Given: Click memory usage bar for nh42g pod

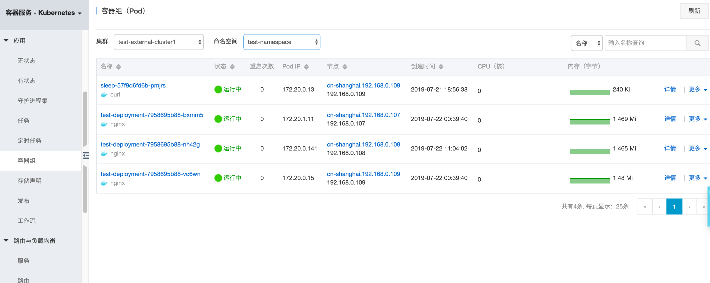Looking at the screenshot, I should (590, 151).
